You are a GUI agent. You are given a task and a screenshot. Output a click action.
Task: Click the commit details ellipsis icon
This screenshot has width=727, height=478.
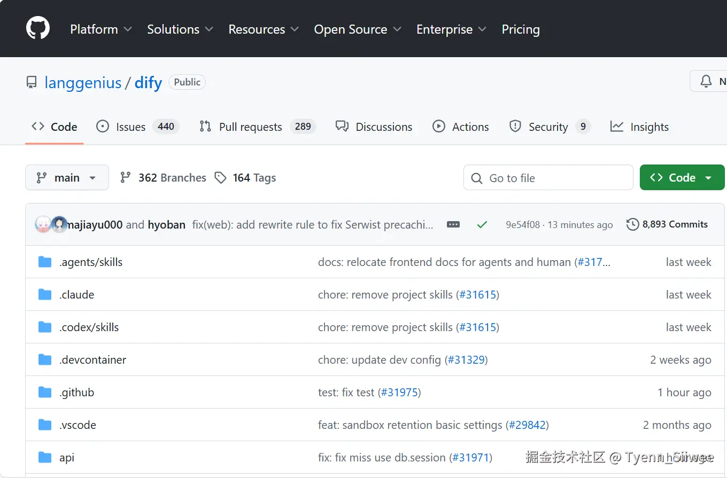pyautogui.click(x=453, y=224)
